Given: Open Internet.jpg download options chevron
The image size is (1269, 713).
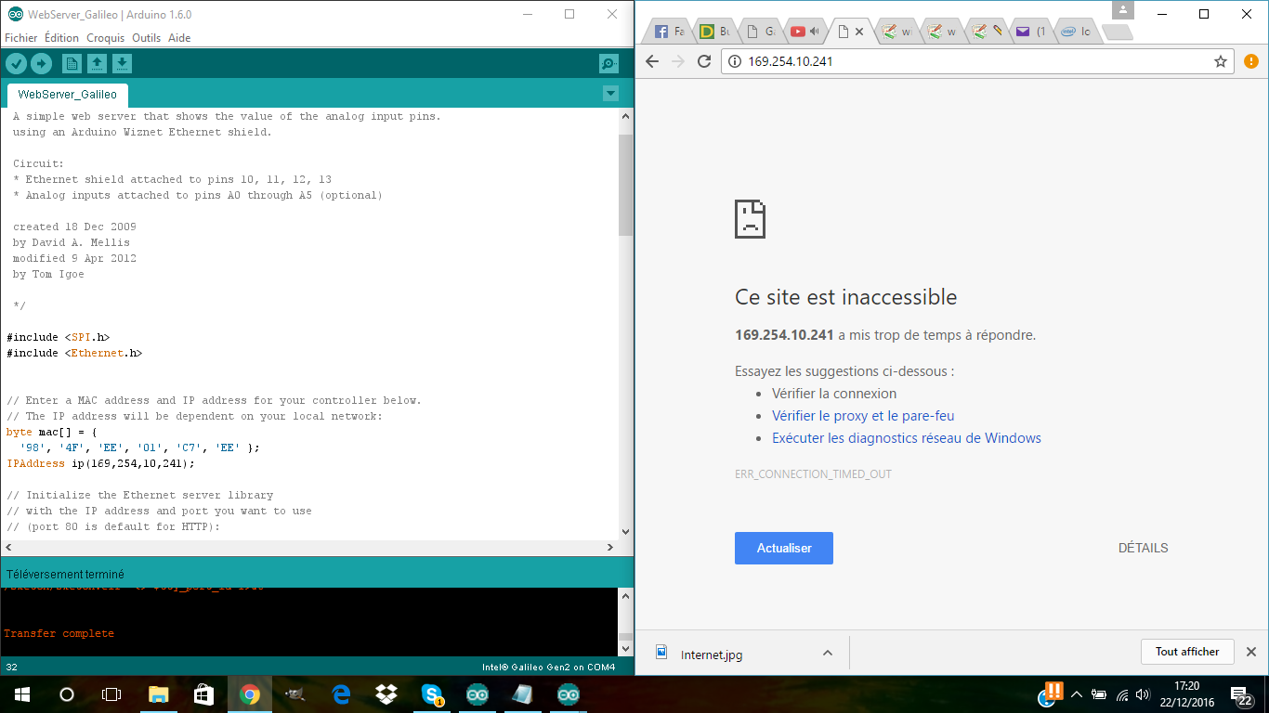Looking at the screenshot, I should [x=827, y=654].
